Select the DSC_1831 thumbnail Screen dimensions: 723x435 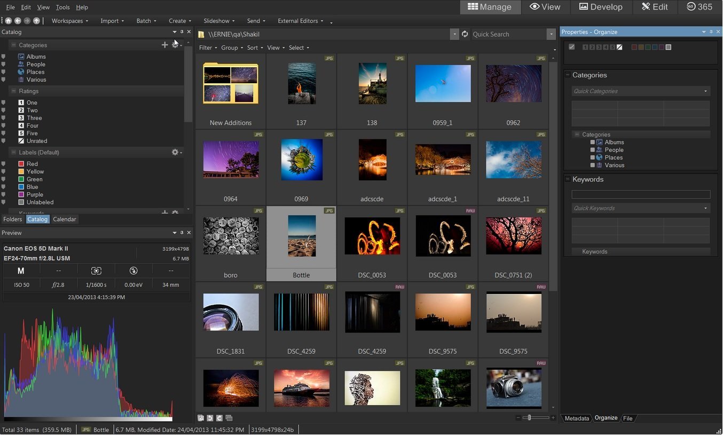coord(230,312)
